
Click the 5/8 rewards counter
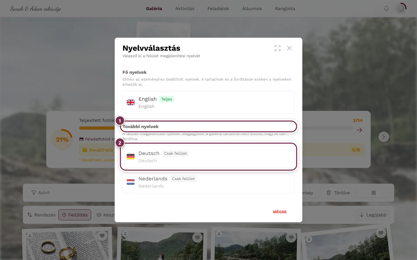coord(356,150)
